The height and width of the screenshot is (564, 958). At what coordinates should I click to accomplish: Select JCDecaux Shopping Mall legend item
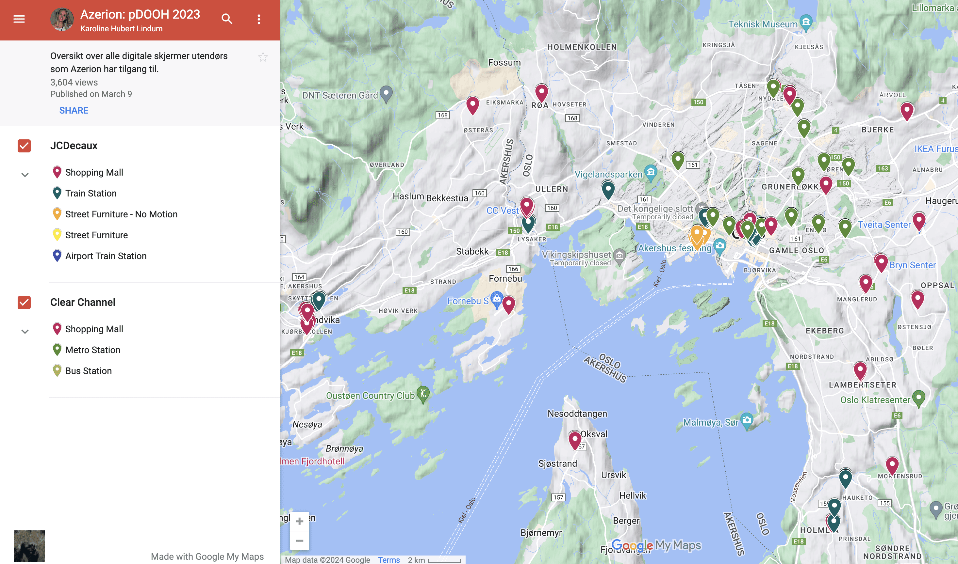click(x=94, y=172)
